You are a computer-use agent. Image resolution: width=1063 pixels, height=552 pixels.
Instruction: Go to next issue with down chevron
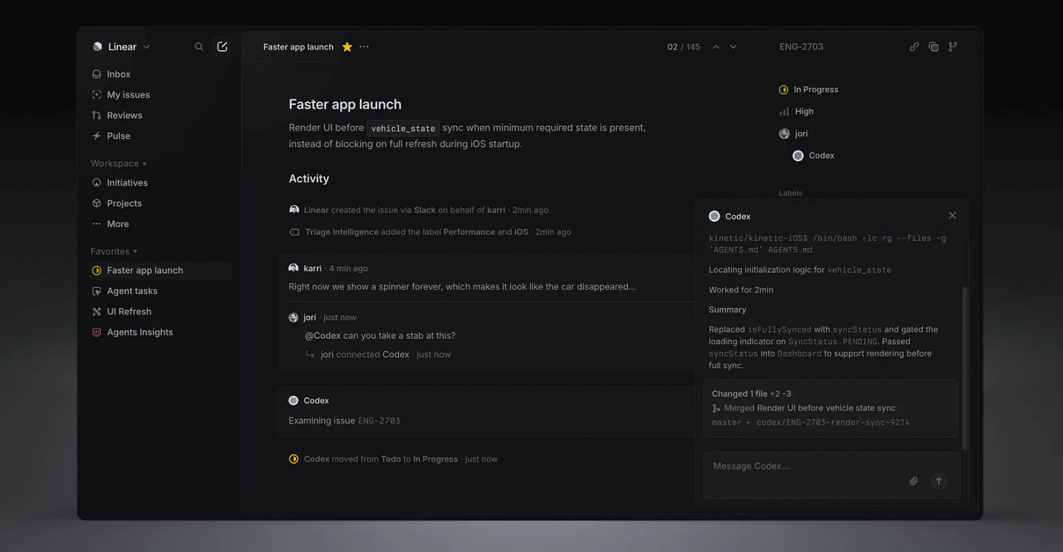(733, 47)
